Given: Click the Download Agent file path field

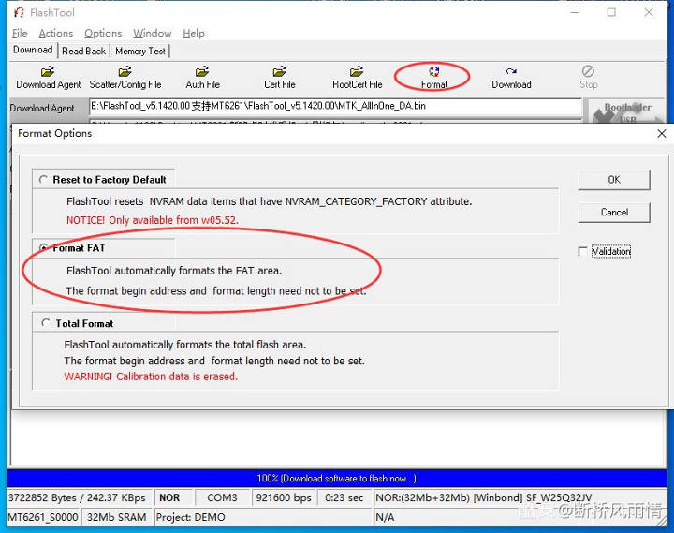Looking at the screenshot, I should tap(334, 107).
